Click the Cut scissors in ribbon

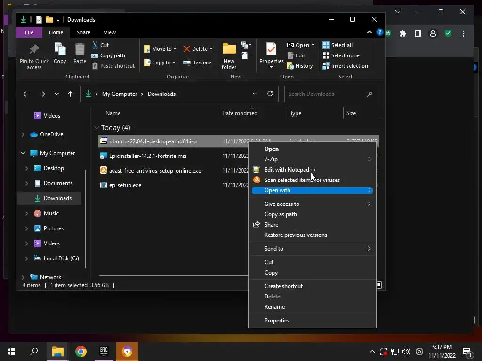pyautogui.click(x=95, y=45)
